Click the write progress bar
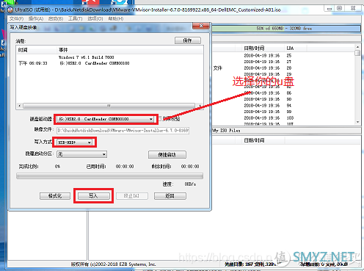The height and width of the screenshot is (271, 364). click(109, 176)
